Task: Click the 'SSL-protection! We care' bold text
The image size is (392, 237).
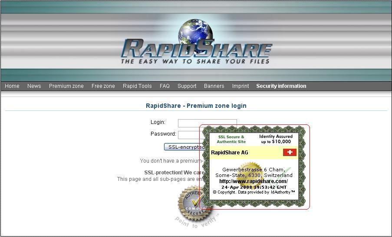Action: pos(174,172)
